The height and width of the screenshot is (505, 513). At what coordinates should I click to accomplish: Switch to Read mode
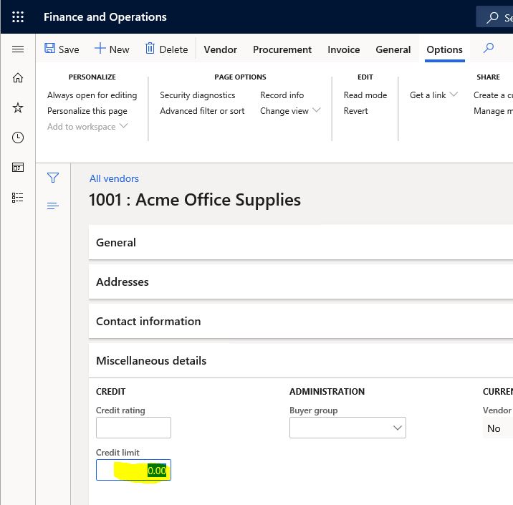365,95
